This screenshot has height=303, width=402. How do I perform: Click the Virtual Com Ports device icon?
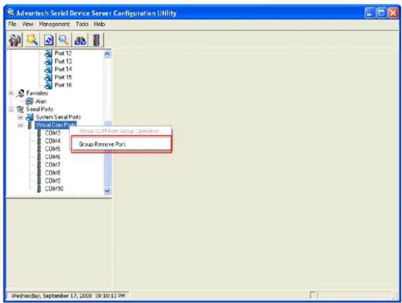30,125
